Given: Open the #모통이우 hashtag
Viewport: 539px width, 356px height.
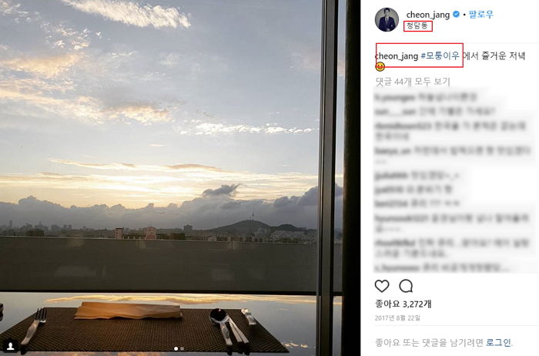Looking at the screenshot, I should 440,55.
